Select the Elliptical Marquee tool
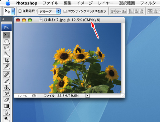This screenshot has width=160, height=122. click(6, 41)
